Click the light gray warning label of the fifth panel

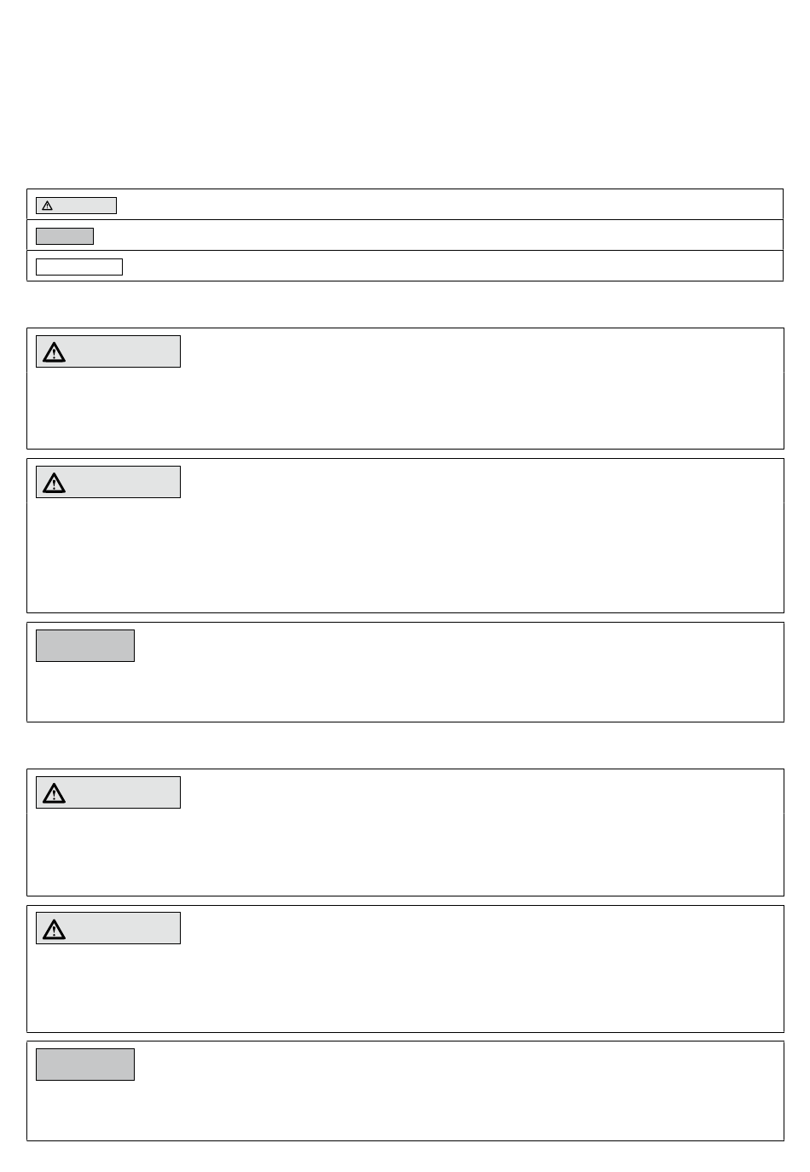(x=108, y=928)
